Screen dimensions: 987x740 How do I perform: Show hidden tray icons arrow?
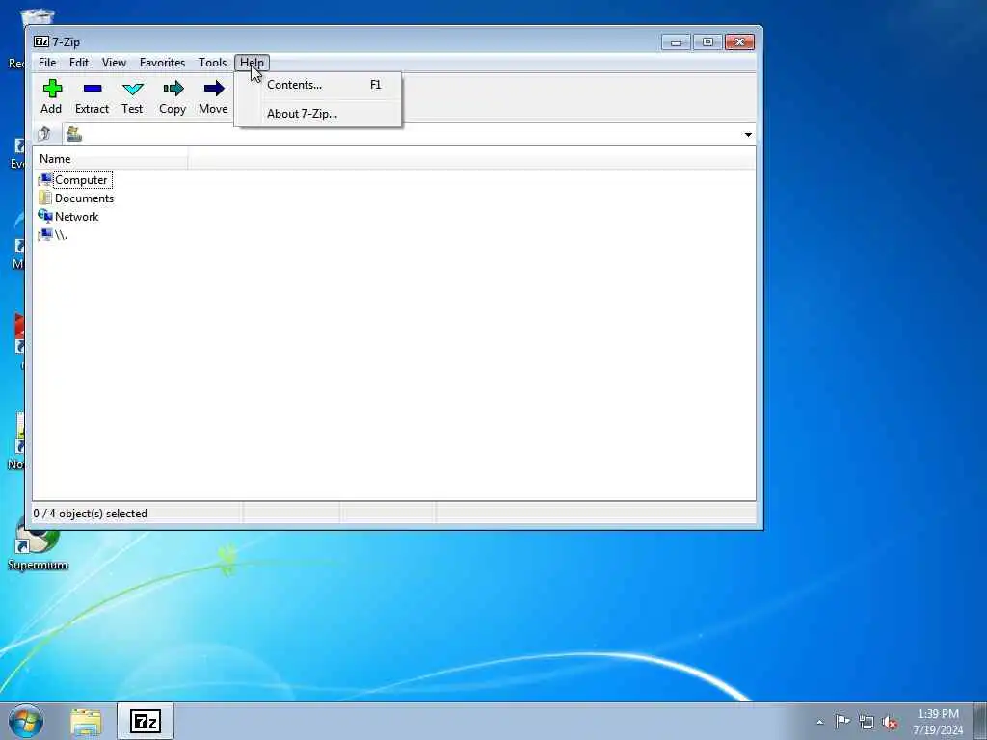pos(819,722)
